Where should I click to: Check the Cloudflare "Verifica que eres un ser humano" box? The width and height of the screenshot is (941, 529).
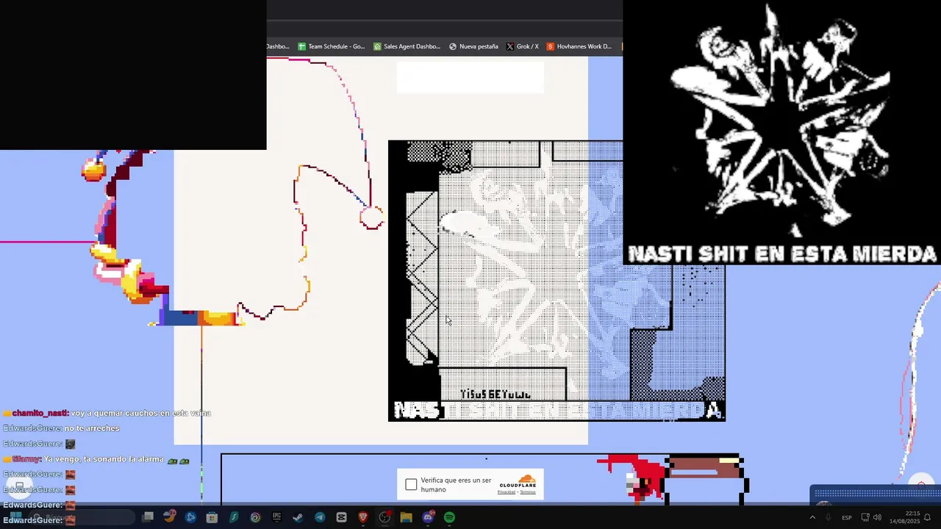pos(411,485)
